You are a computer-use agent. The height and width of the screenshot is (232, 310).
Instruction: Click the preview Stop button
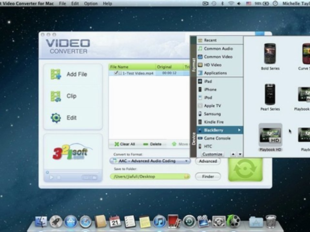tap(59, 177)
